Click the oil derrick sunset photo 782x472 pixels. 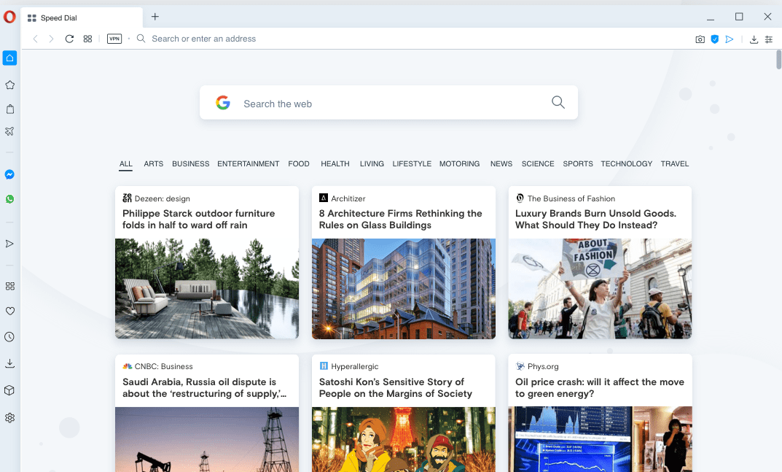click(207, 439)
